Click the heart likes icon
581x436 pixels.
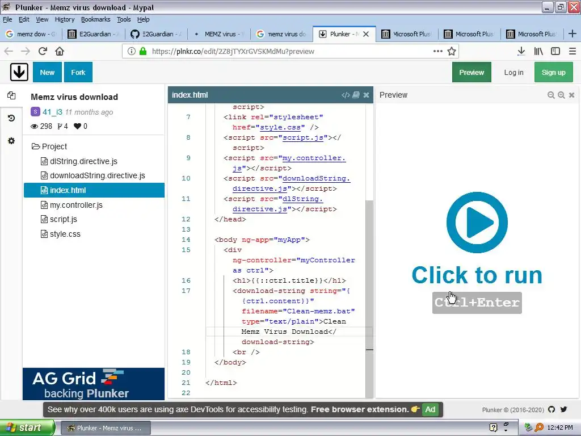77,127
